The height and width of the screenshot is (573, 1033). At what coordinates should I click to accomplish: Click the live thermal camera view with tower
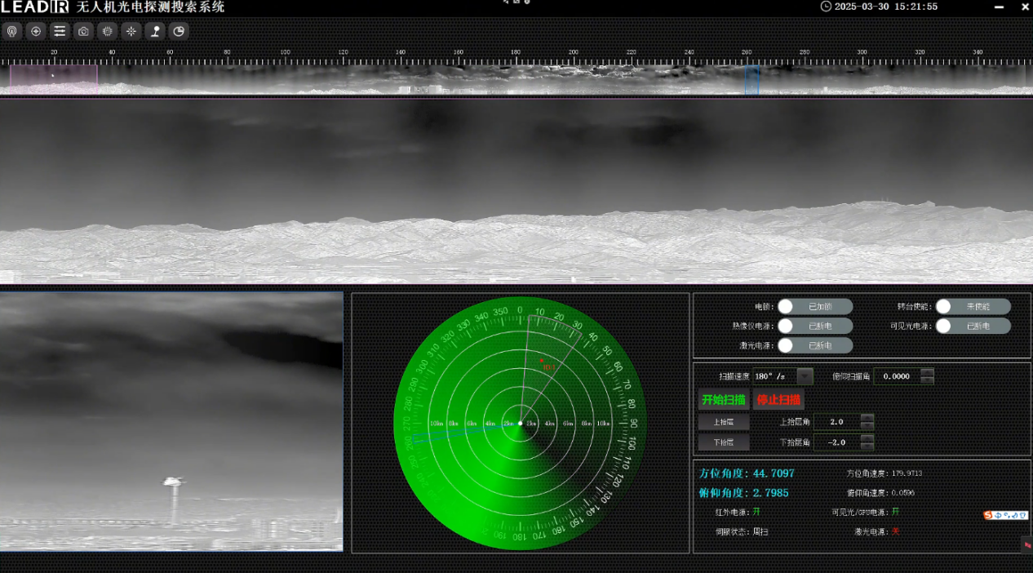171,421
